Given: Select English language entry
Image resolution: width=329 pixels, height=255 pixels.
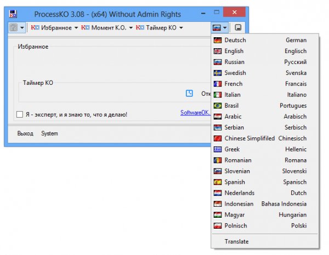Looking at the screenshot, I should pos(265,51).
